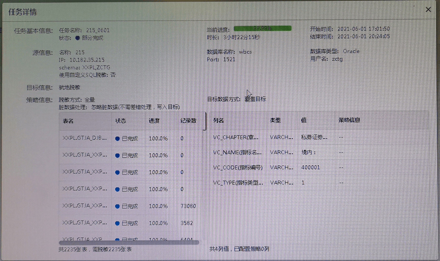Click the status dot in the 3582 row
This screenshot has width=440, height=261.
coord(117,223)
